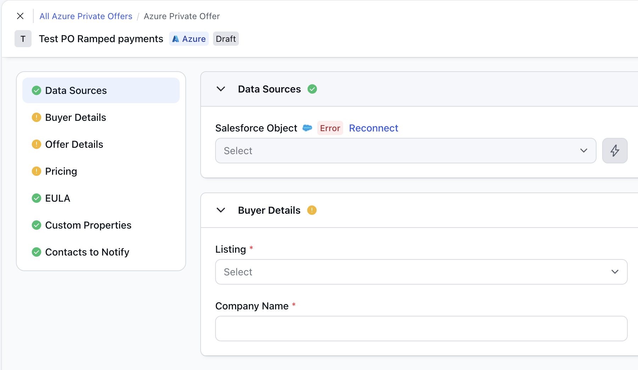Image resolution: width=638 pixels, height=370 pixels.
Task: Open the Listing dropdown
Action: coord(421,272)
